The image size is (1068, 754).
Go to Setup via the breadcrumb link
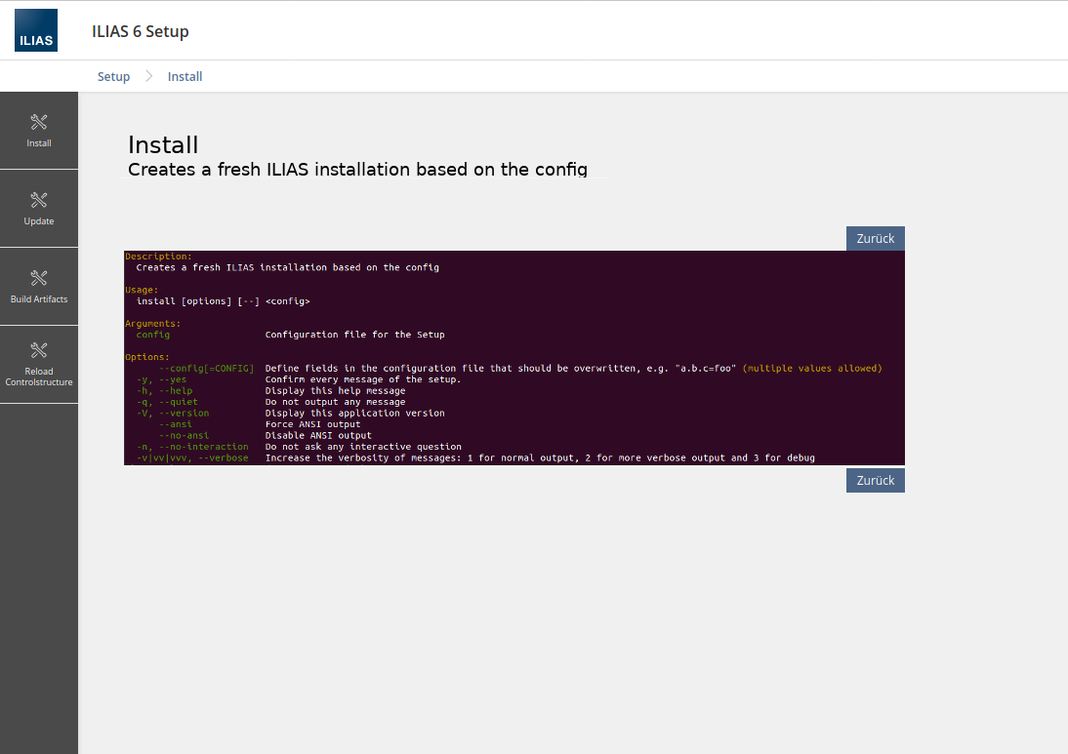pos(113,76)
